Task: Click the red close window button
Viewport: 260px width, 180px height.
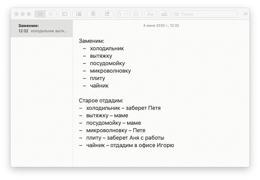Action: [x=16, y=14]
